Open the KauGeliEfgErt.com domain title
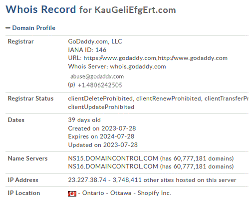Viewport: 249px width, 199px height. coord(135,10)
